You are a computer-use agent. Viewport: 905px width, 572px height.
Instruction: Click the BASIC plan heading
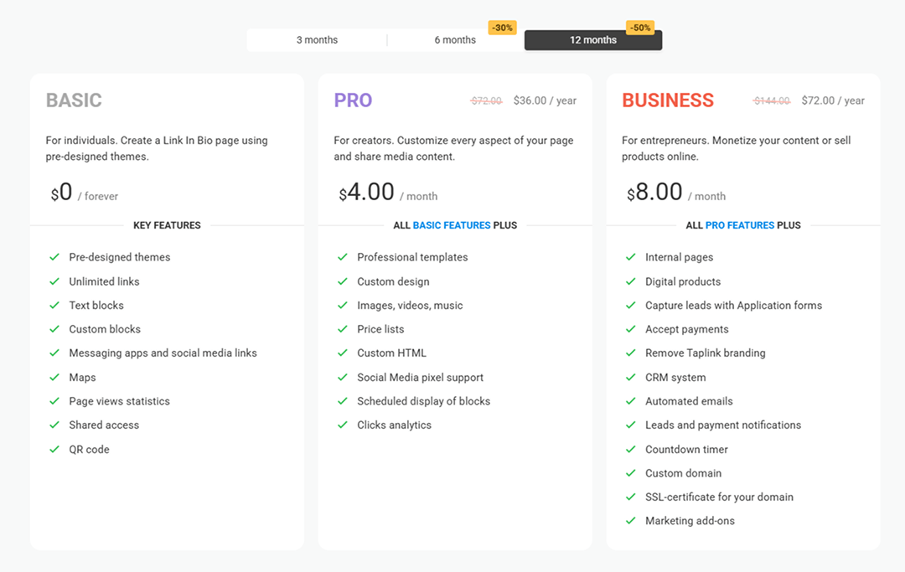(74, 100)
